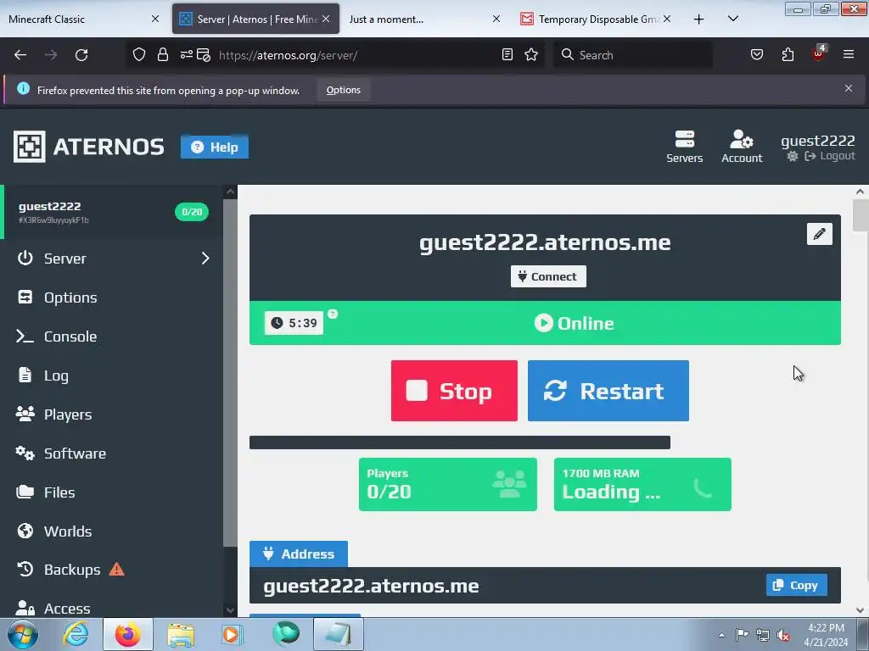Click the Connect button

point(548,276)
